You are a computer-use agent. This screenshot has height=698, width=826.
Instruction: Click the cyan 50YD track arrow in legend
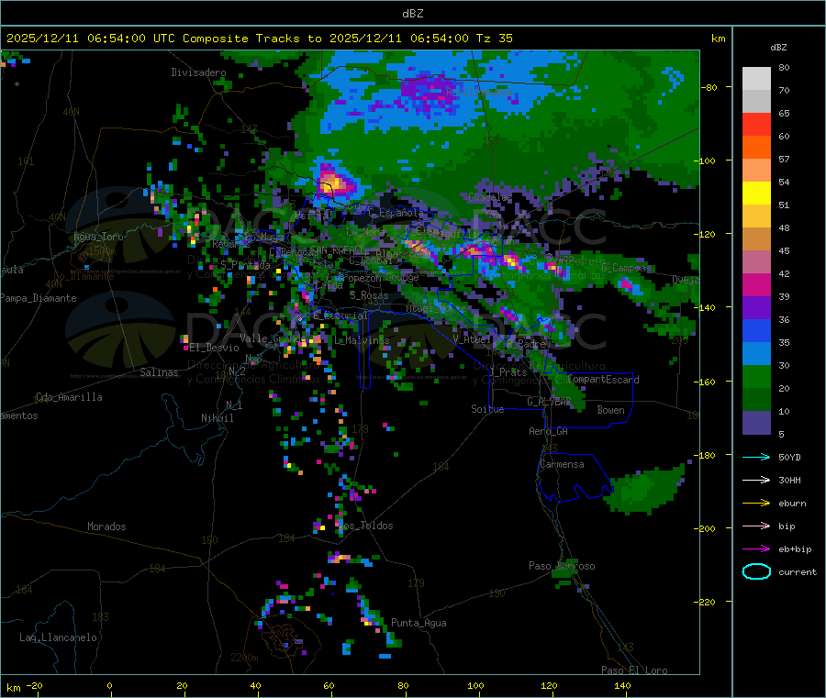coord(756,457)
